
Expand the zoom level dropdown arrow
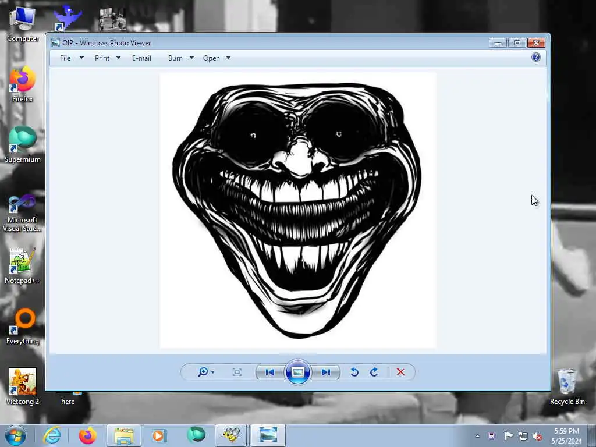(212, 372)
